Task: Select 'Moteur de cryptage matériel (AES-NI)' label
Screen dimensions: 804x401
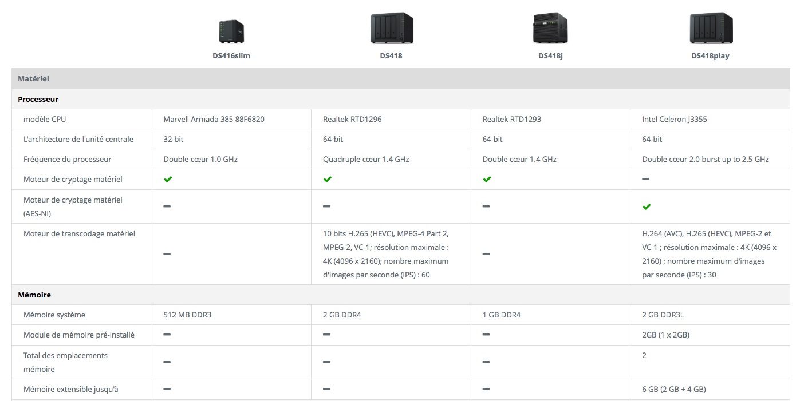Action: 73,207
